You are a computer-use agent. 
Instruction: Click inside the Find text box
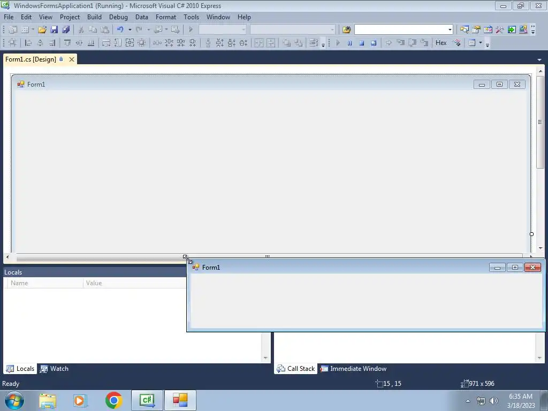(401, 30)
